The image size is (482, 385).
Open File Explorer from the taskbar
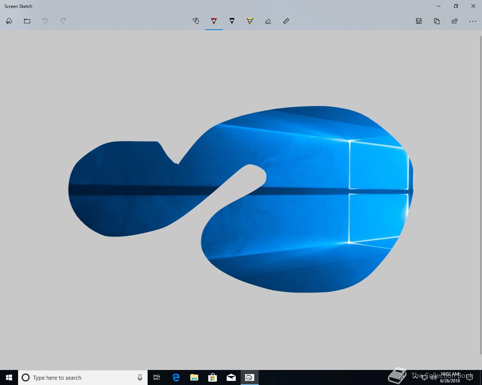(x=194, y=377)
